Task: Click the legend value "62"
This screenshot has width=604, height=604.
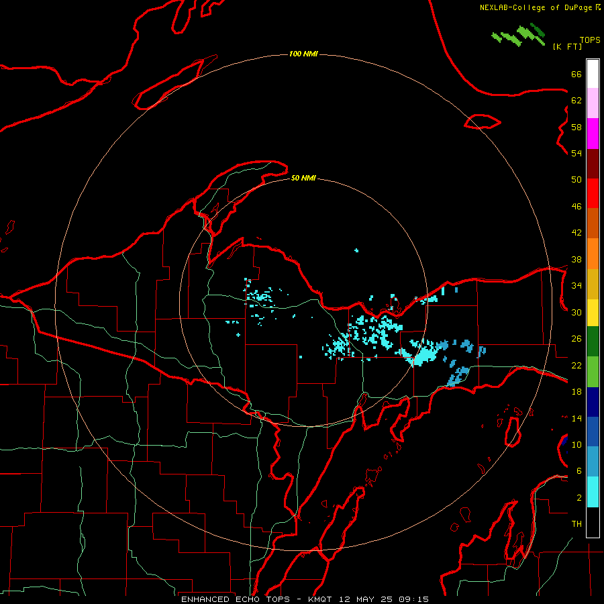Action: pyautogui.click(x=576, y=101)
